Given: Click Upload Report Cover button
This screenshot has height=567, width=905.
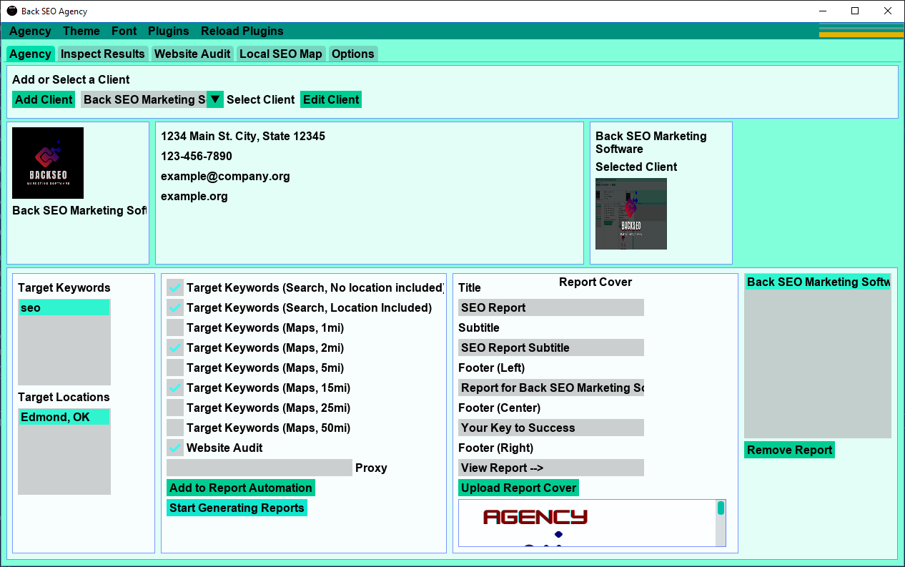Looking at the screenshot, I should tap(518, 488).
